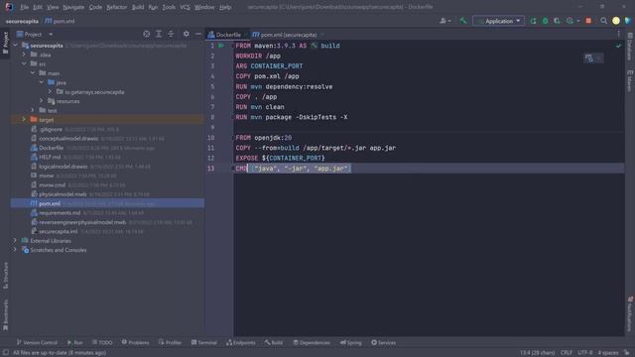635x357 pixels.
Task: Open the Window menu
Action: pyautogui.click(x=204, y=7)
